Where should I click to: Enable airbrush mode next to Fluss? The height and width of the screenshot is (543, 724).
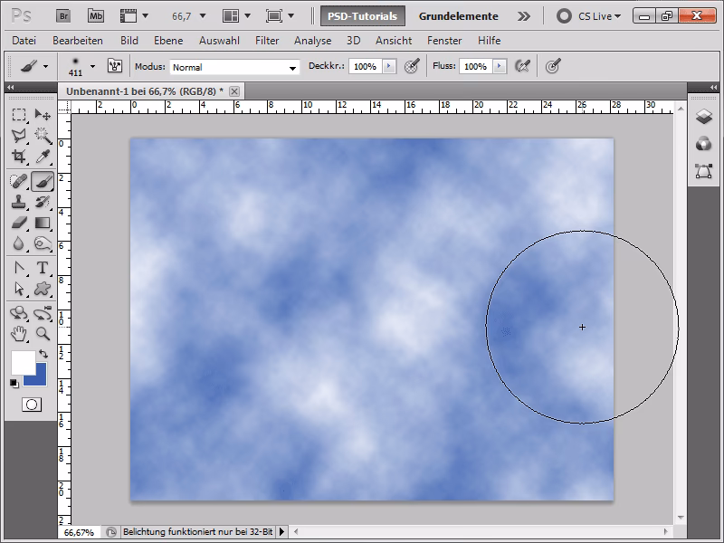(521, 66)
